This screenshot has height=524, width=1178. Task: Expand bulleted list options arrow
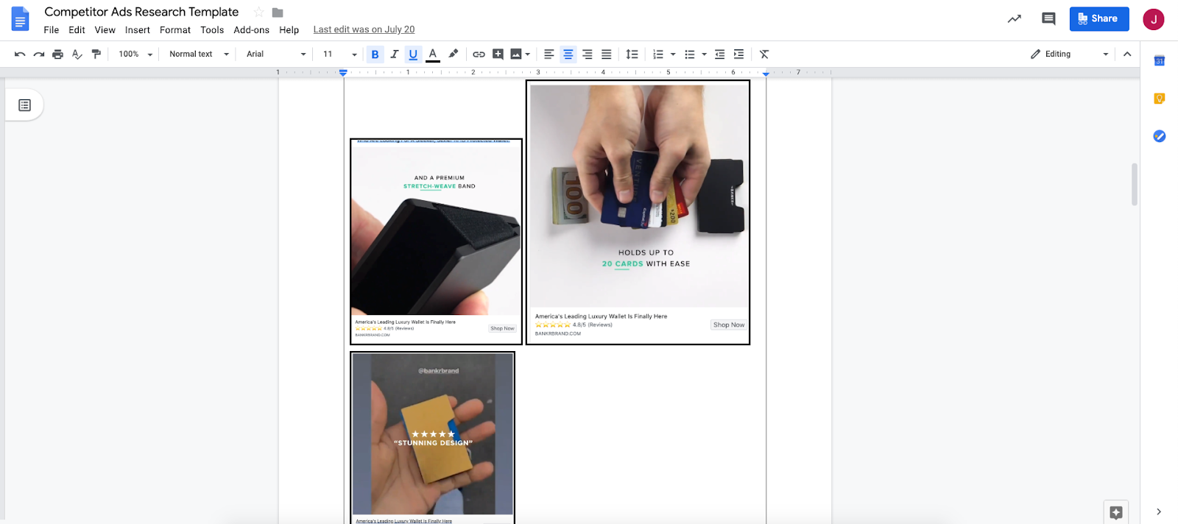tap(704, 54)
